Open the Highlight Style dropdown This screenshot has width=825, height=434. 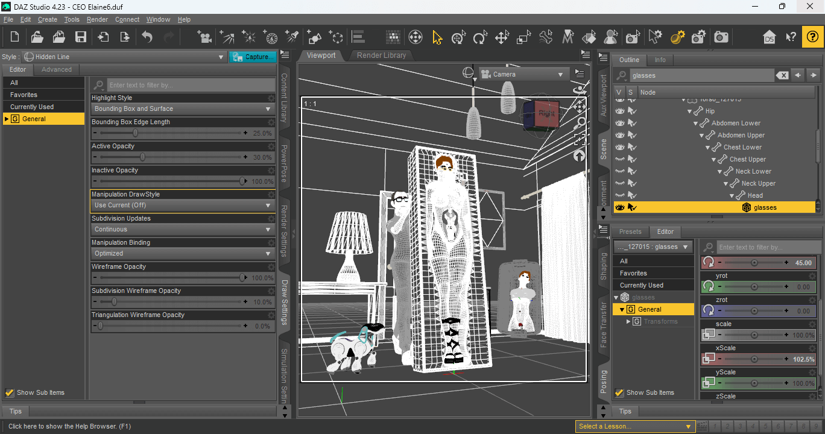[183, 109]
